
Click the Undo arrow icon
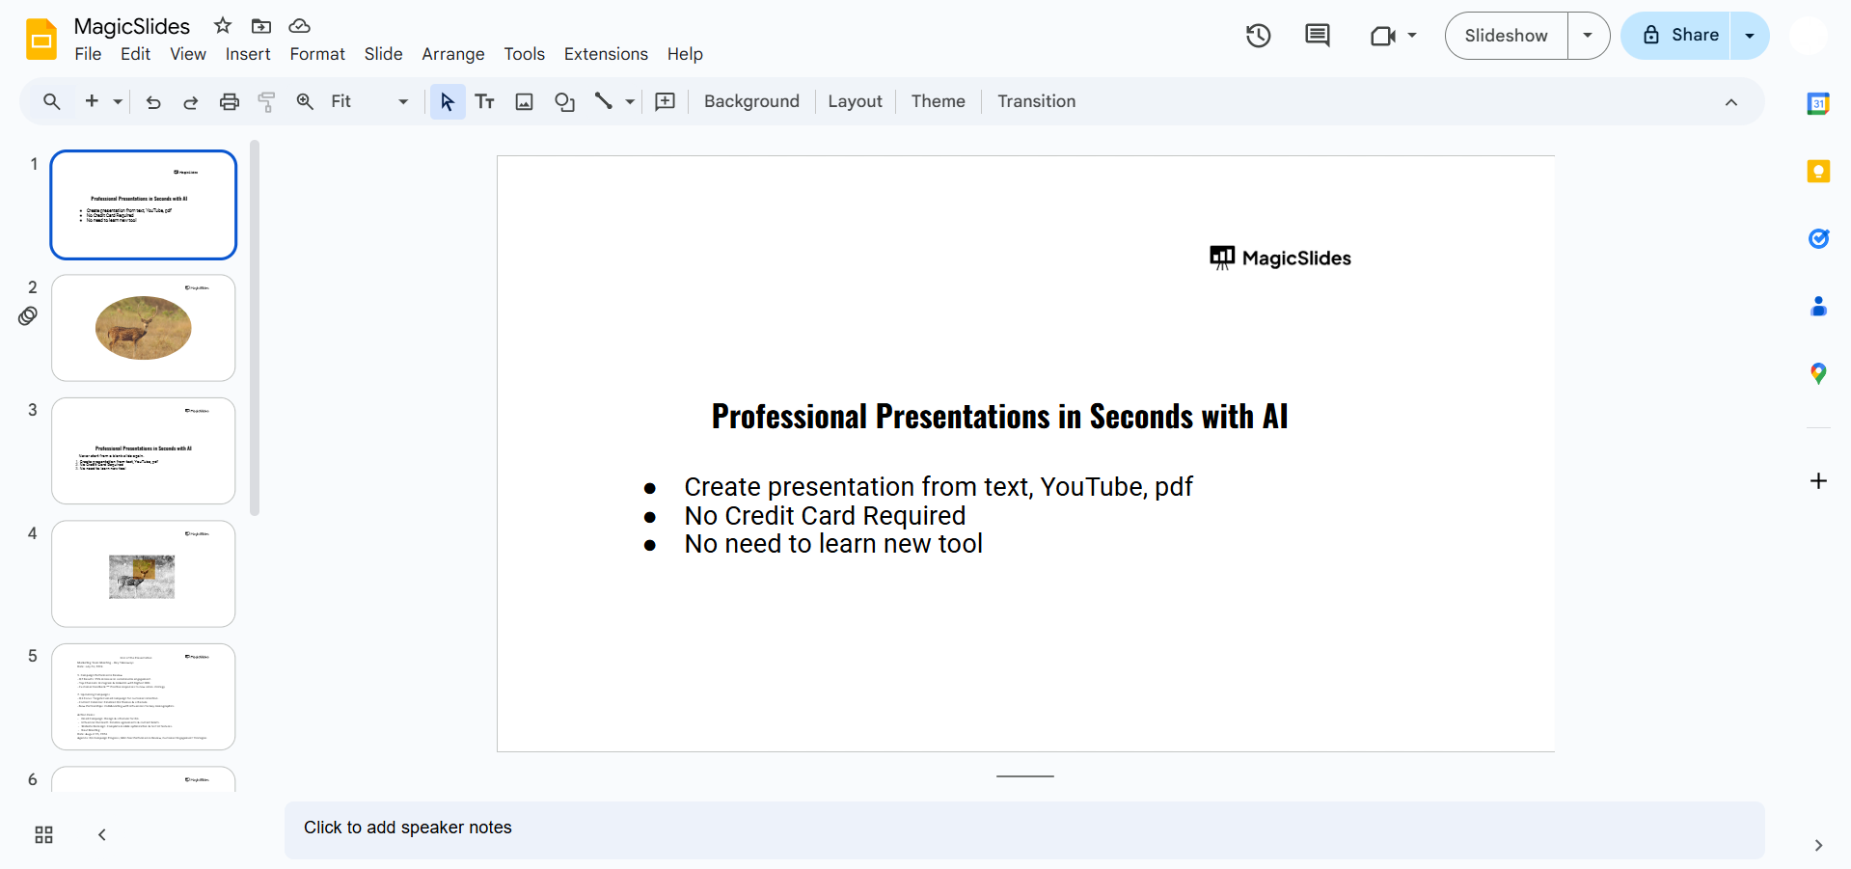point(152,101)
